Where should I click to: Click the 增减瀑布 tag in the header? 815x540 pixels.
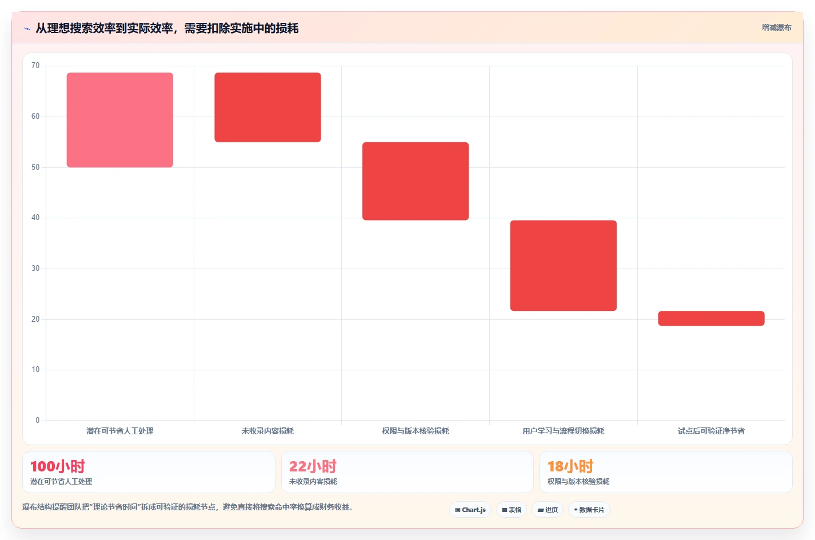tap(776, 27)
